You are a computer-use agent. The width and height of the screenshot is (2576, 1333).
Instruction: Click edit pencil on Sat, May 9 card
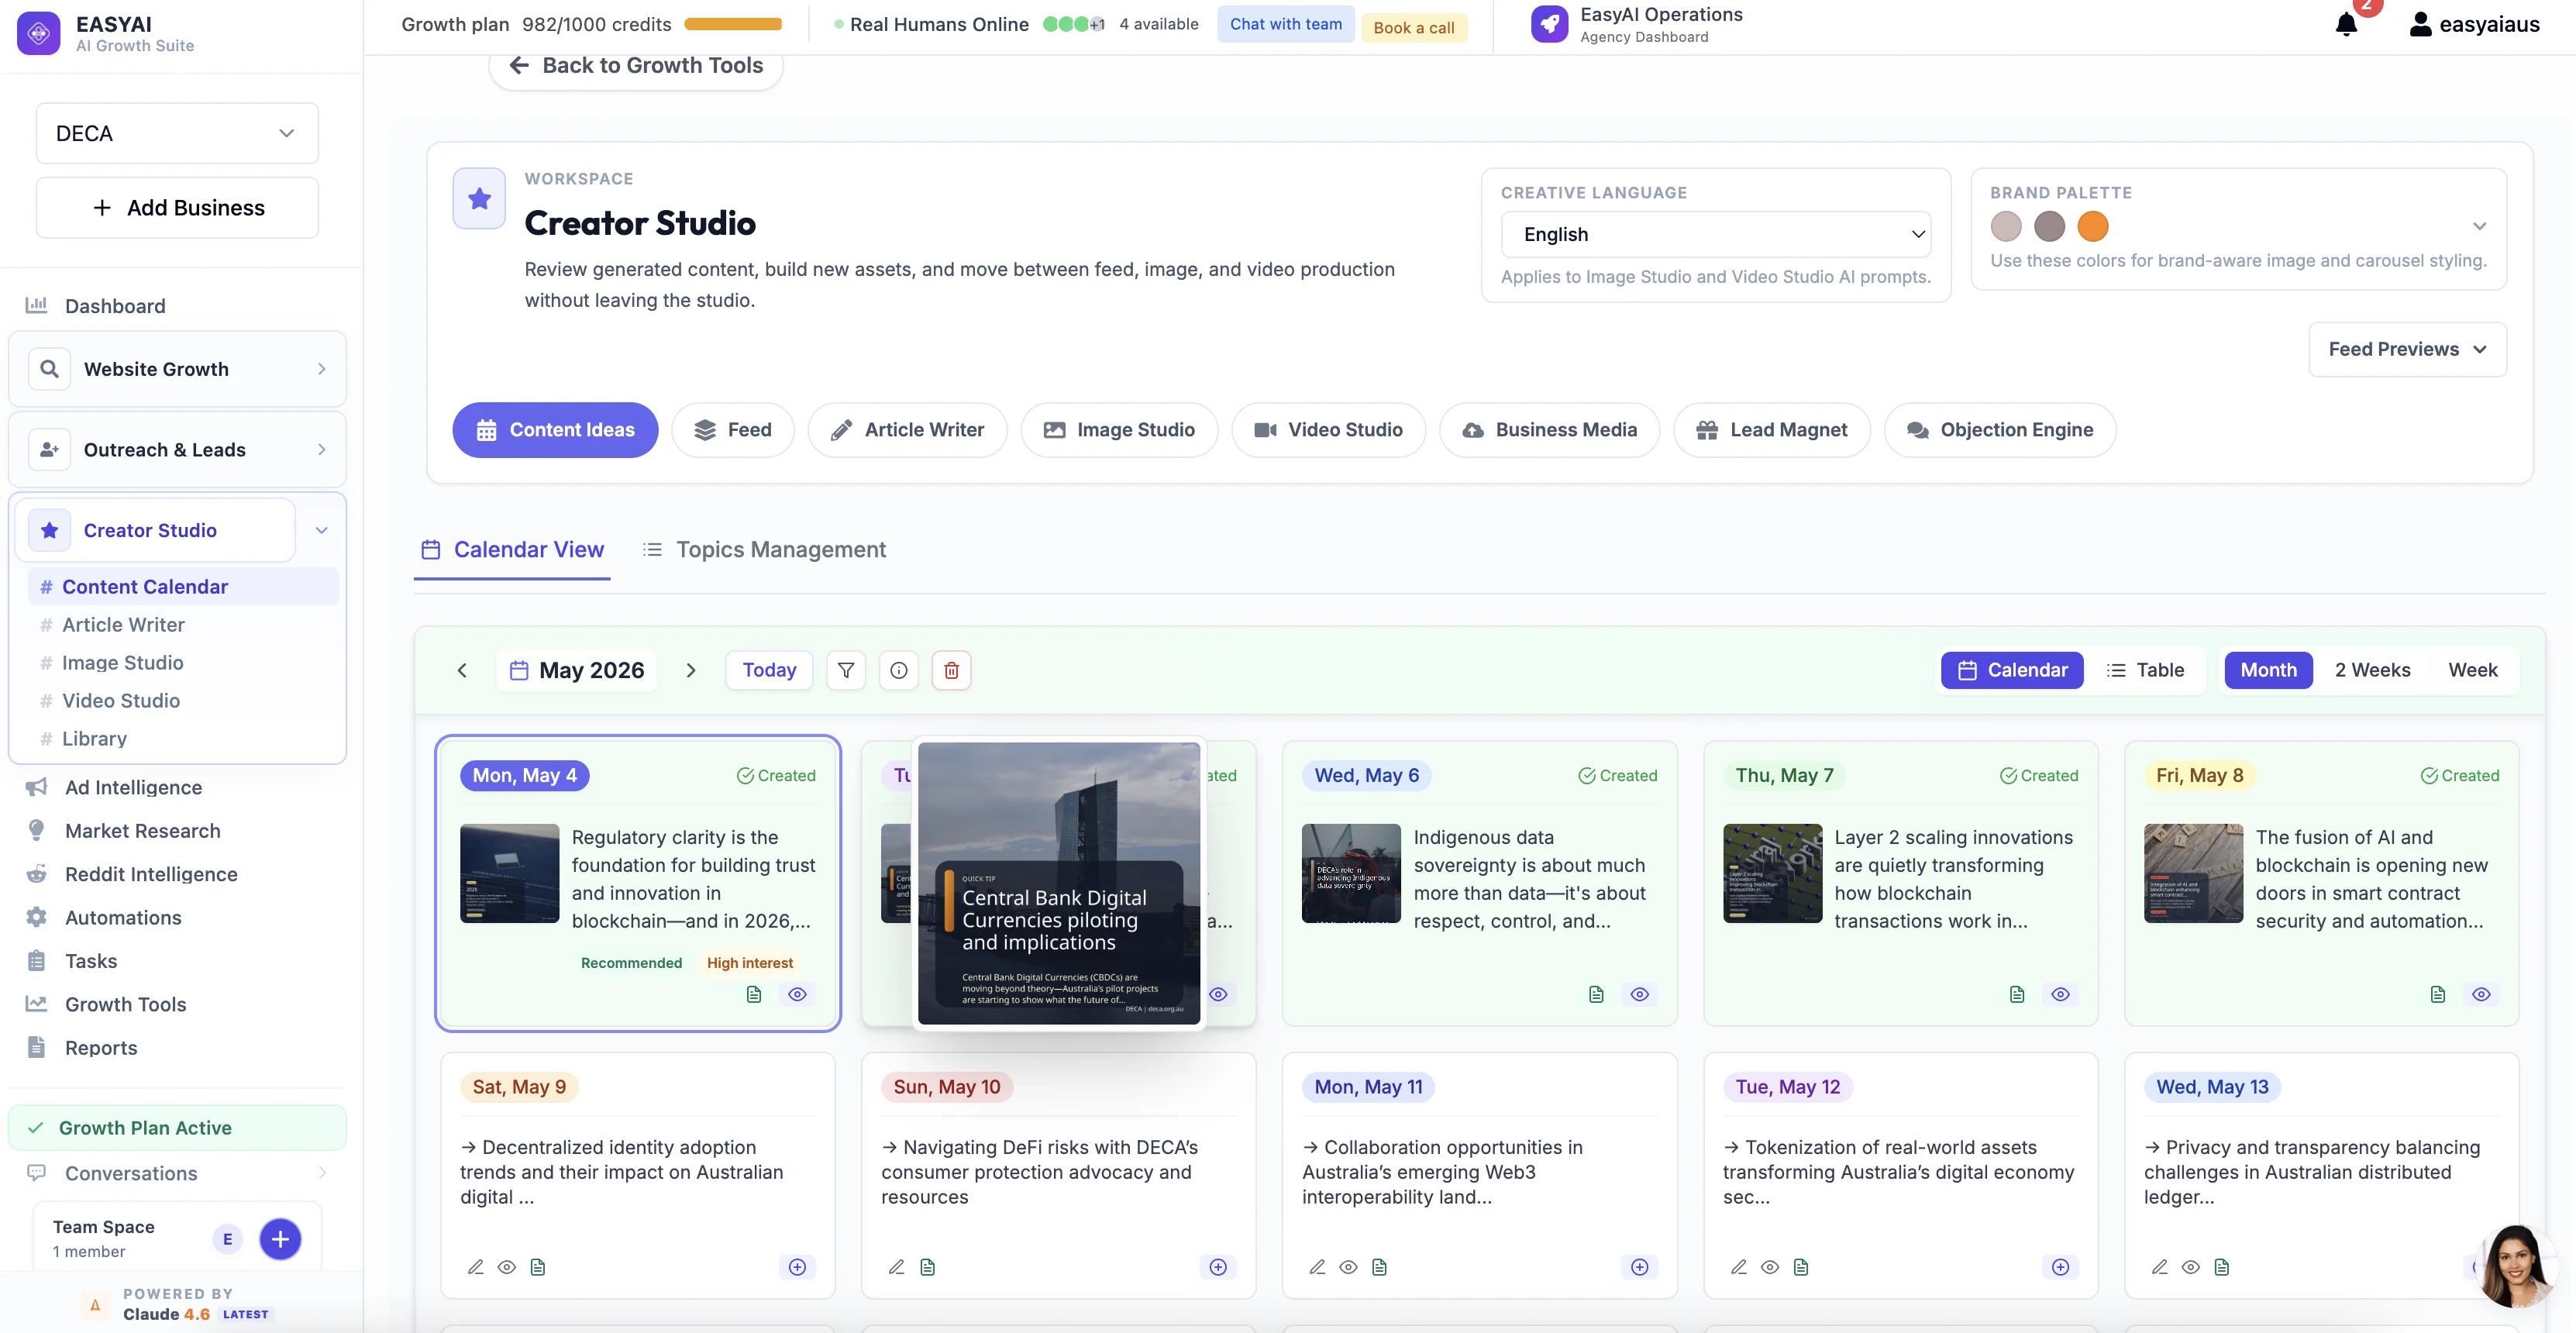pos(476,1267)
